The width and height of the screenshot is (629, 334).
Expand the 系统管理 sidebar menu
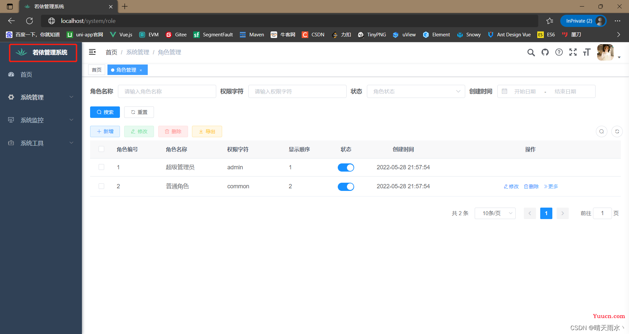(41, 97)
